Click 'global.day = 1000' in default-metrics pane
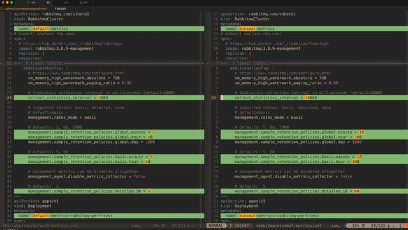 91,142
